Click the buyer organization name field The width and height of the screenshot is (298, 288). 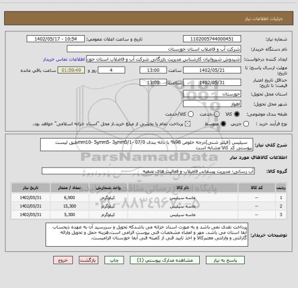coord(154,49)
